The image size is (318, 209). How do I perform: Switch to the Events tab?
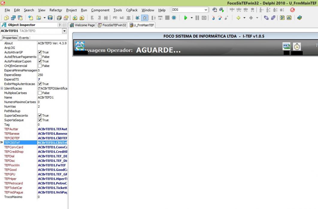point(24,38)
